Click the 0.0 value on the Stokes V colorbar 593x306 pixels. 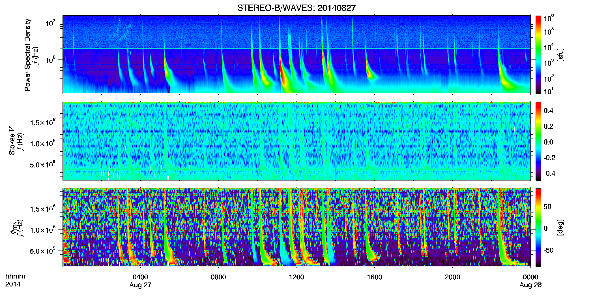point(548,142)
